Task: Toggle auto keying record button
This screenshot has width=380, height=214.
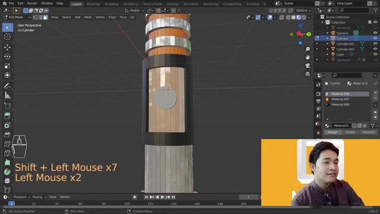Action: (135, 197)
